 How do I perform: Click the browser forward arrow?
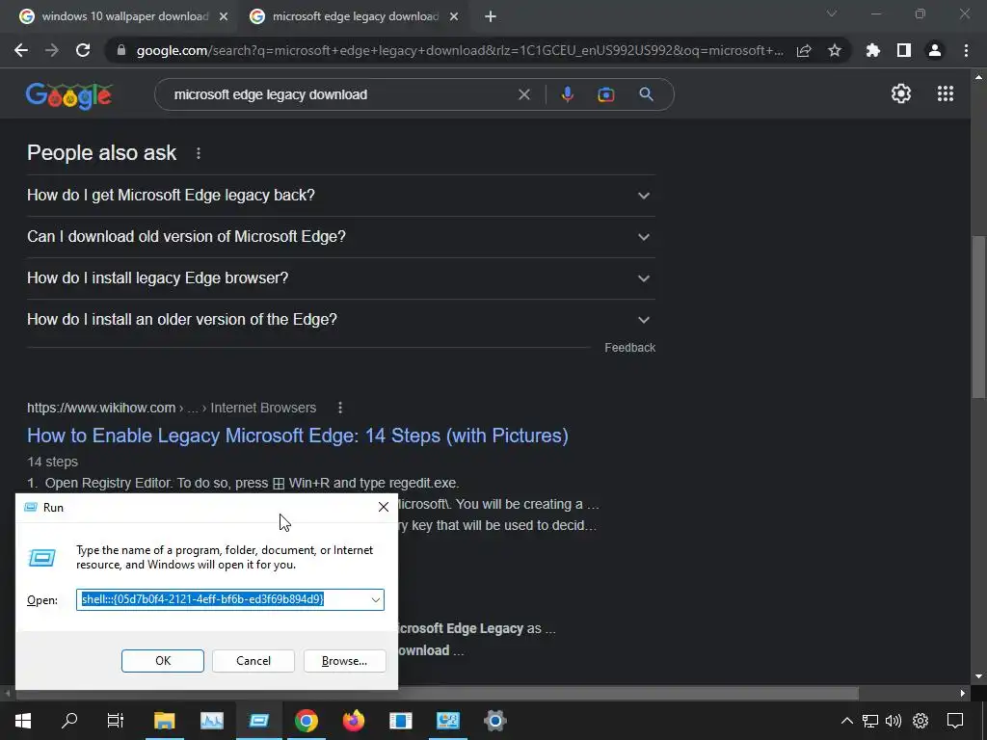coord(52,50)
